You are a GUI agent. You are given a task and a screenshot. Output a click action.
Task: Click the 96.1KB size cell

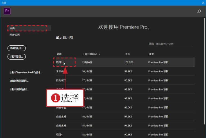coord(128,99)
